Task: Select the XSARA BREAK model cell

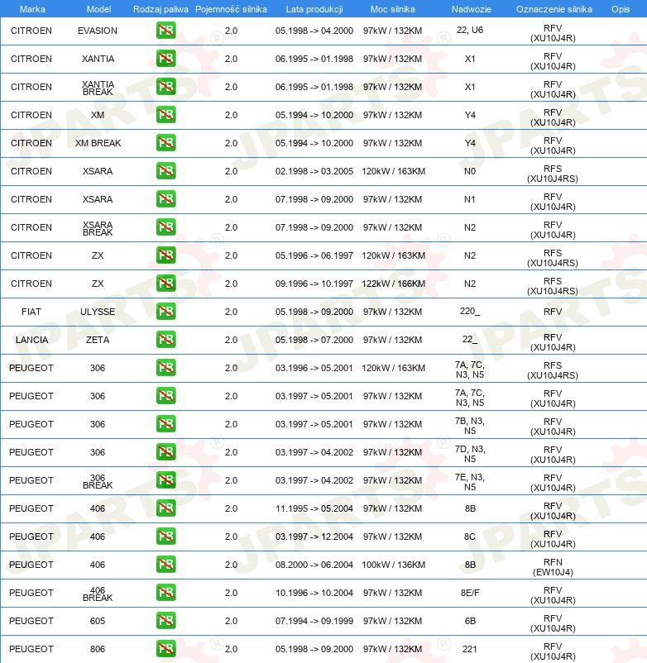Action: (98, 228)
